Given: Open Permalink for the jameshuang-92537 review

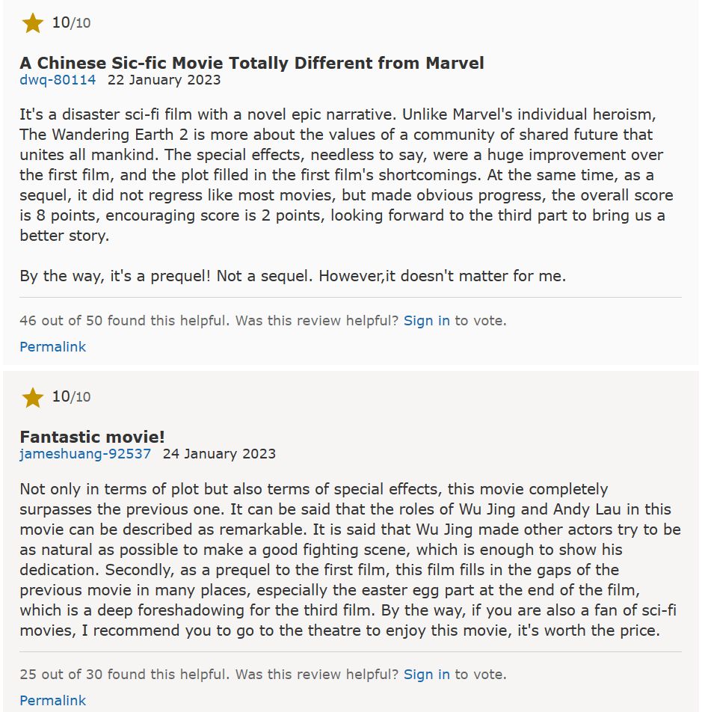Looking at the screenshot, I should click(x=52, y=700).
